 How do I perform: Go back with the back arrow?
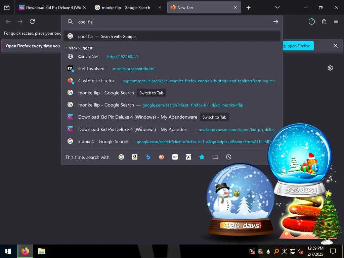click(8, 21)
